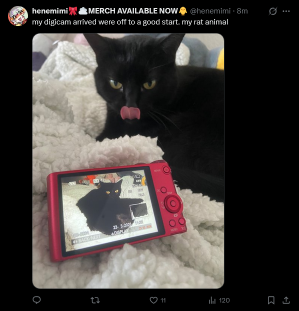
Task: Open the three-dot more options menu
Action: pos(286,11)
